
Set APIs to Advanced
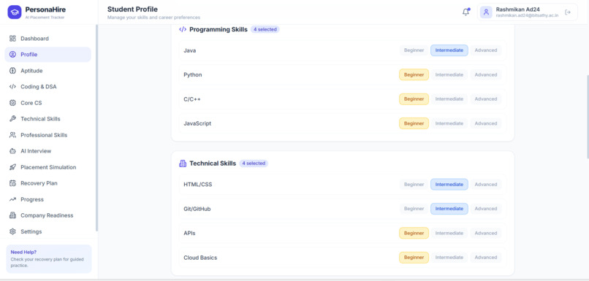click(486, 233)
